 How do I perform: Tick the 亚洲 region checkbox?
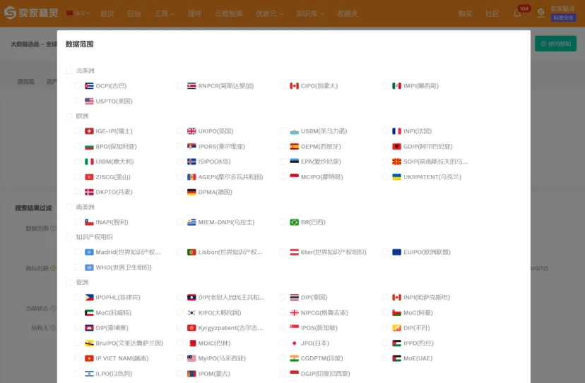tap(69, 282)
